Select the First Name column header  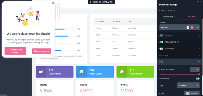pyautogui.click(x=100, y=21)
